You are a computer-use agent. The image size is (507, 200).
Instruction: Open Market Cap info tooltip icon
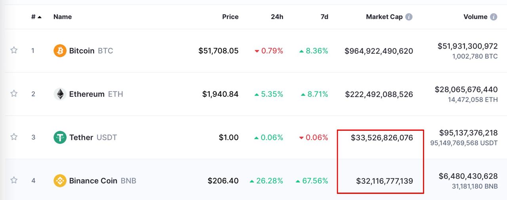tap(409, 17)
